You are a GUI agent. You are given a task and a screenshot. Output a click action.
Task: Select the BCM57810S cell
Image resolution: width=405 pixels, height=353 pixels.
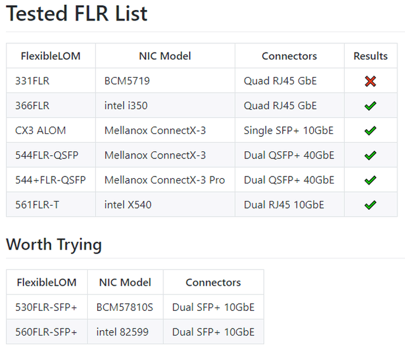click(x=125, y=307)
